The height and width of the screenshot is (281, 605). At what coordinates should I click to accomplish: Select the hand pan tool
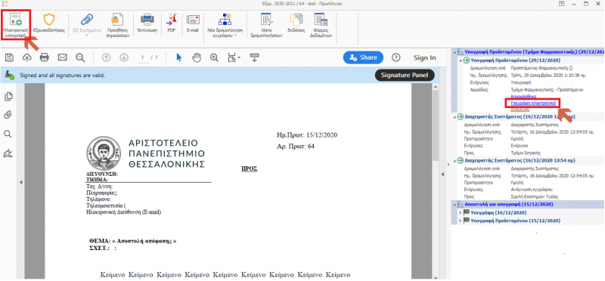point(197,57)
